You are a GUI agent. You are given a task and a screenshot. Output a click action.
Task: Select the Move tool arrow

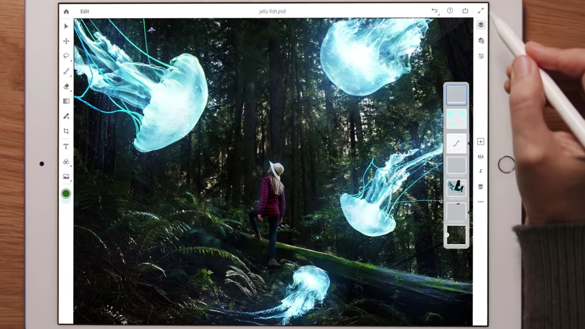click(66, 26)
